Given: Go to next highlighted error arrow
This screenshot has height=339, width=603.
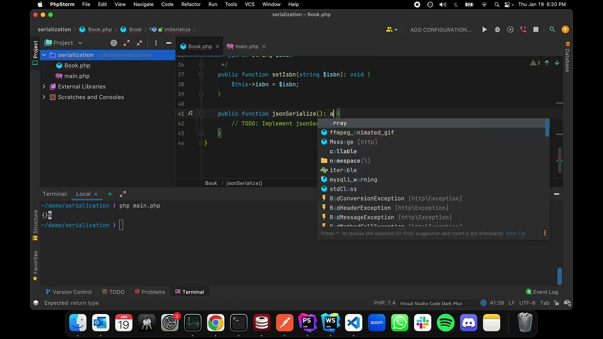Looking at the screenshot, I should click(557, 63).
